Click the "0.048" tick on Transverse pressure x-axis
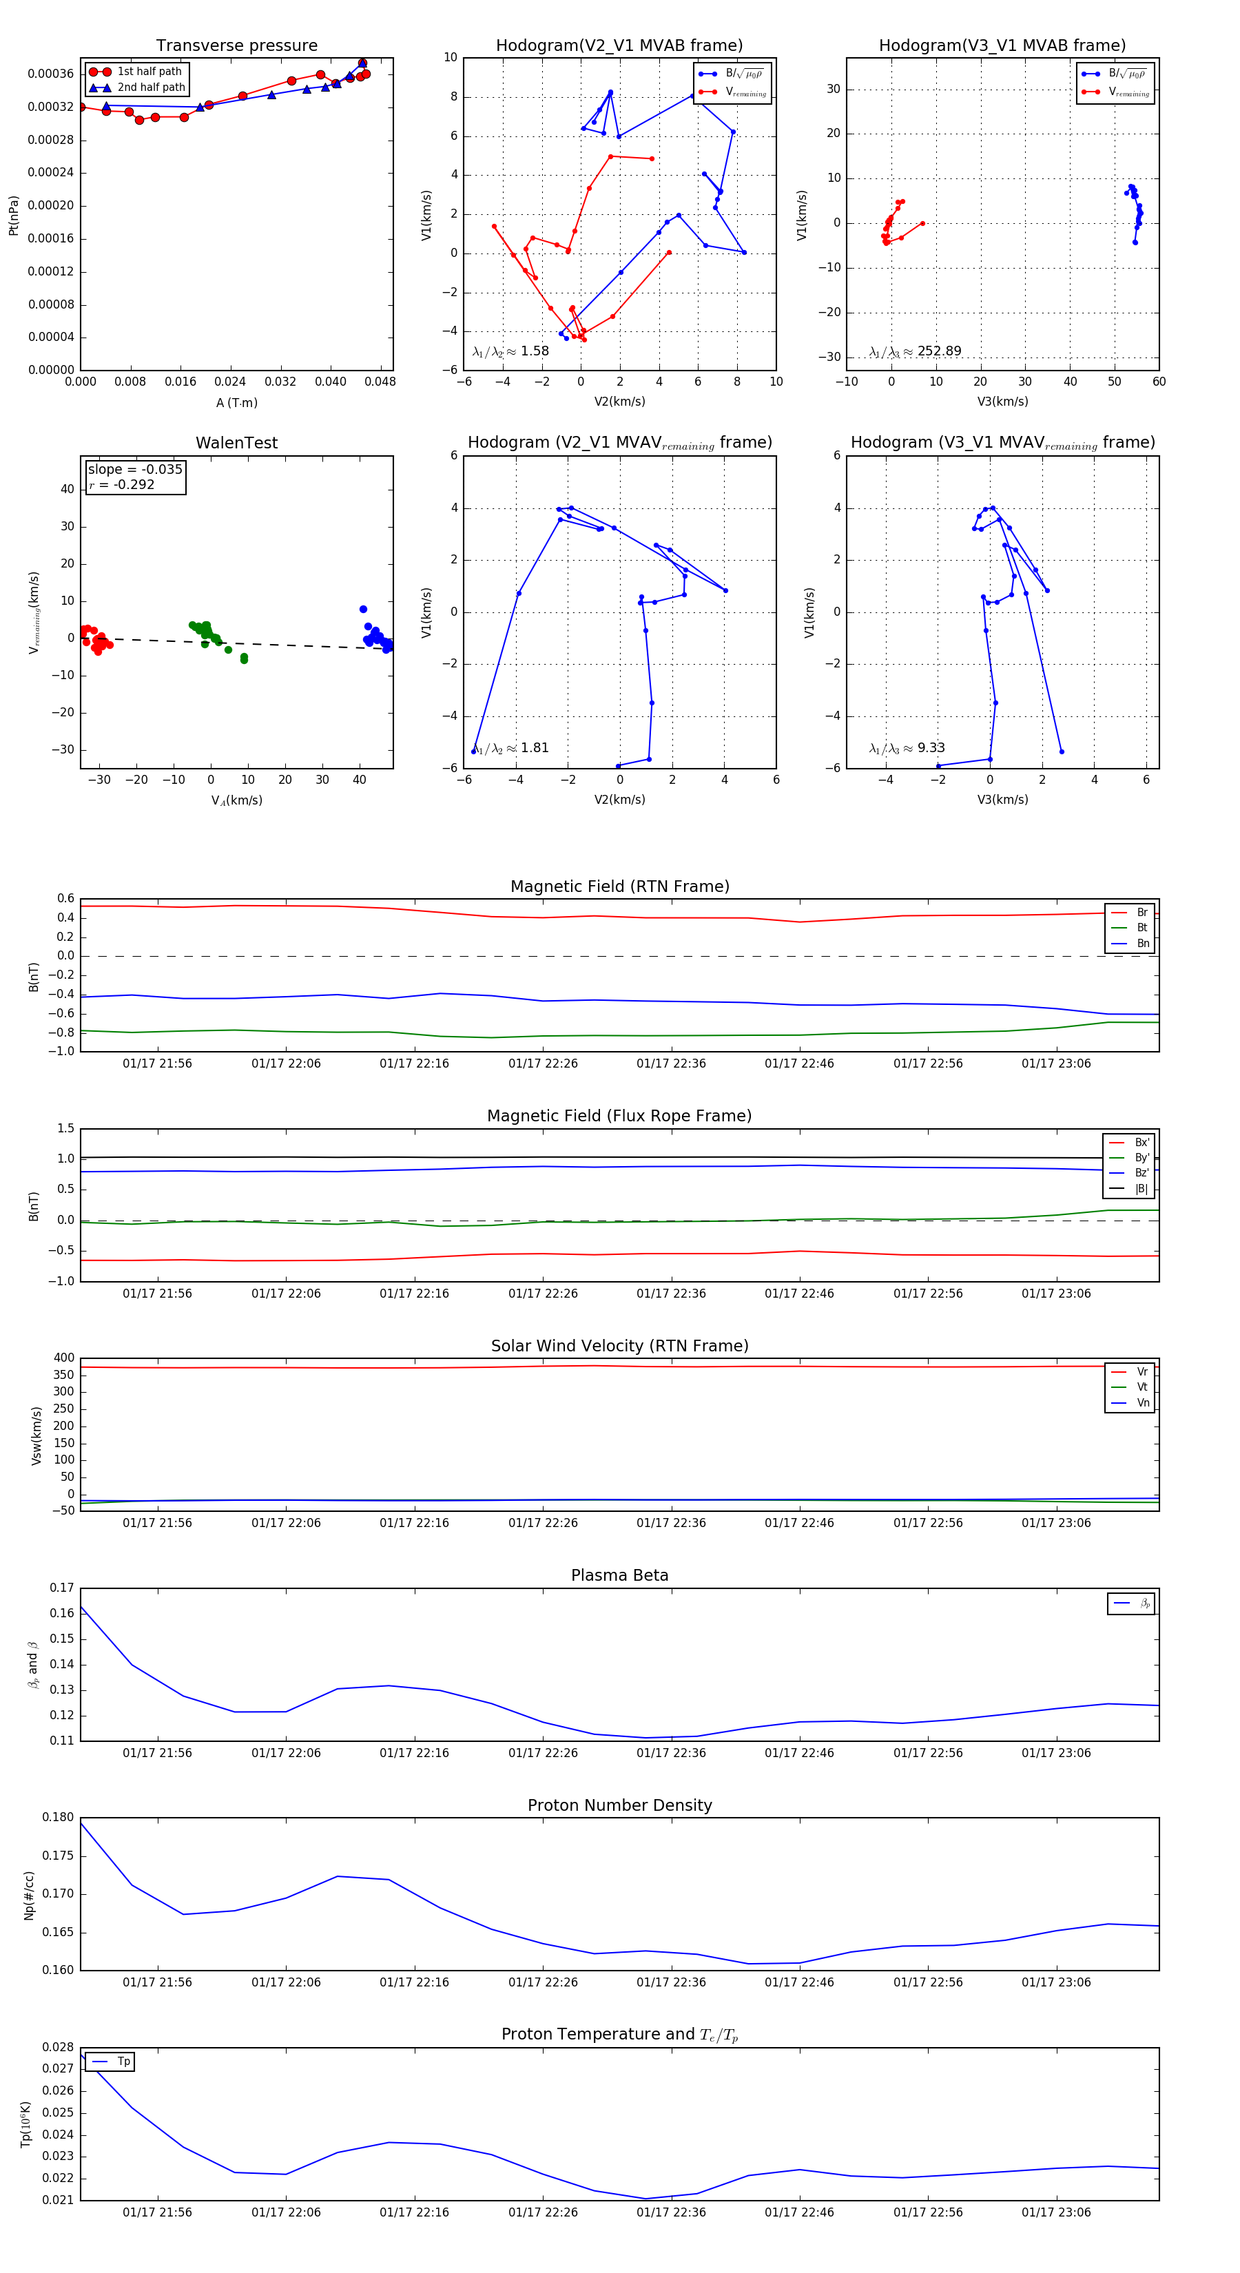The image size is (1240, 2273). (380, 382)
